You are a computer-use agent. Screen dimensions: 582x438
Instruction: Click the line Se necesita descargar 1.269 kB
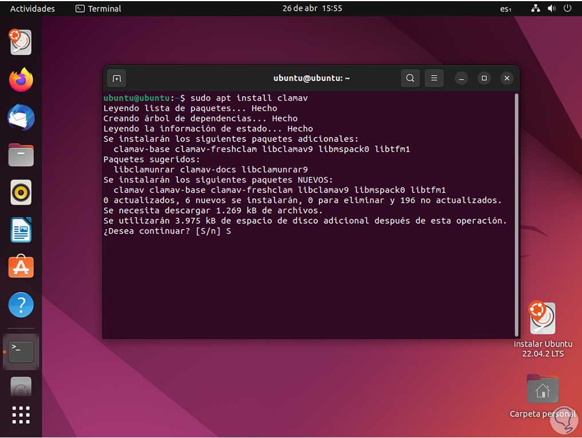213,211
